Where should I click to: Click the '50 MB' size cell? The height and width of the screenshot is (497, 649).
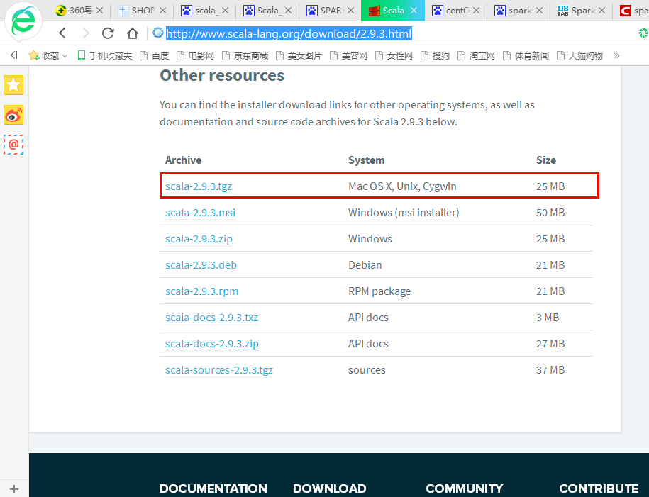click(550, 212)
